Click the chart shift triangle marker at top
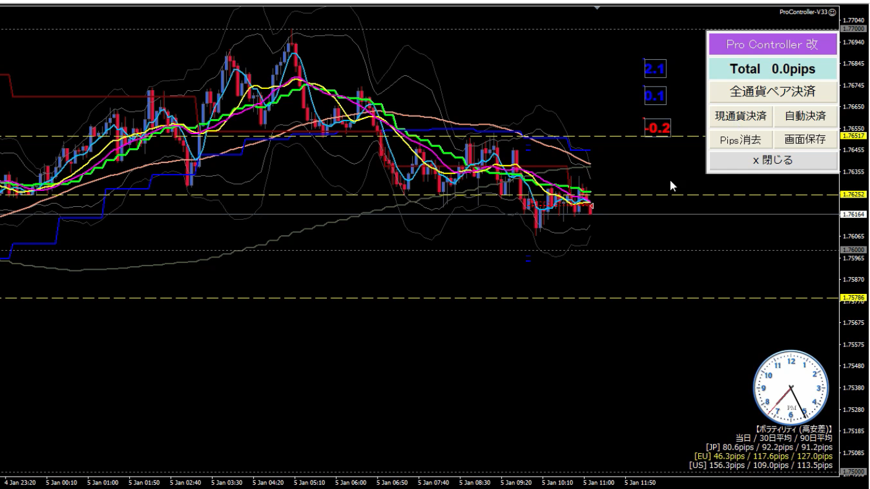 597,8
